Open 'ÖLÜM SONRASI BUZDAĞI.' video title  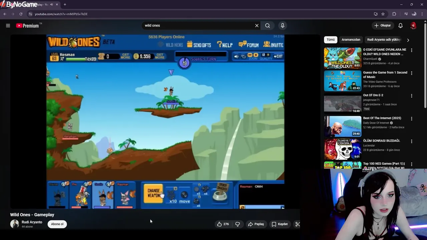(x=381, y=141)
